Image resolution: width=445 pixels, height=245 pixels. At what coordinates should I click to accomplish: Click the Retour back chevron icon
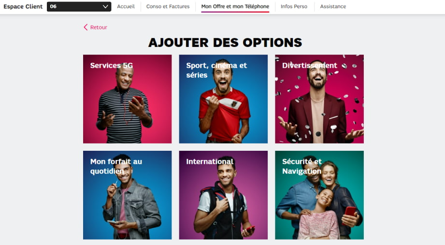click(86, 27)
